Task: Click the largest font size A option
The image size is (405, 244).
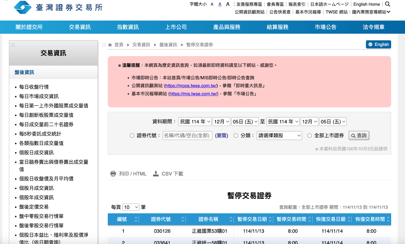Action: click(x=228, y=4)
